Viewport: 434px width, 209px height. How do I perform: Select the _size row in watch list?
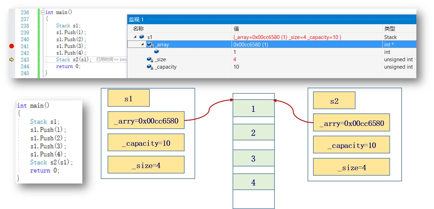point(272,59)
